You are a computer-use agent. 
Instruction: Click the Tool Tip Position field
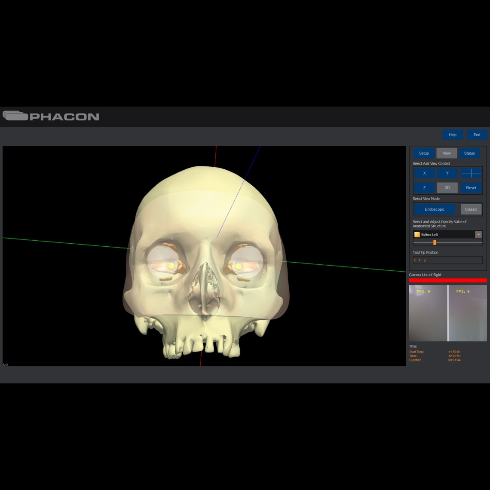(x=447, y=260)
